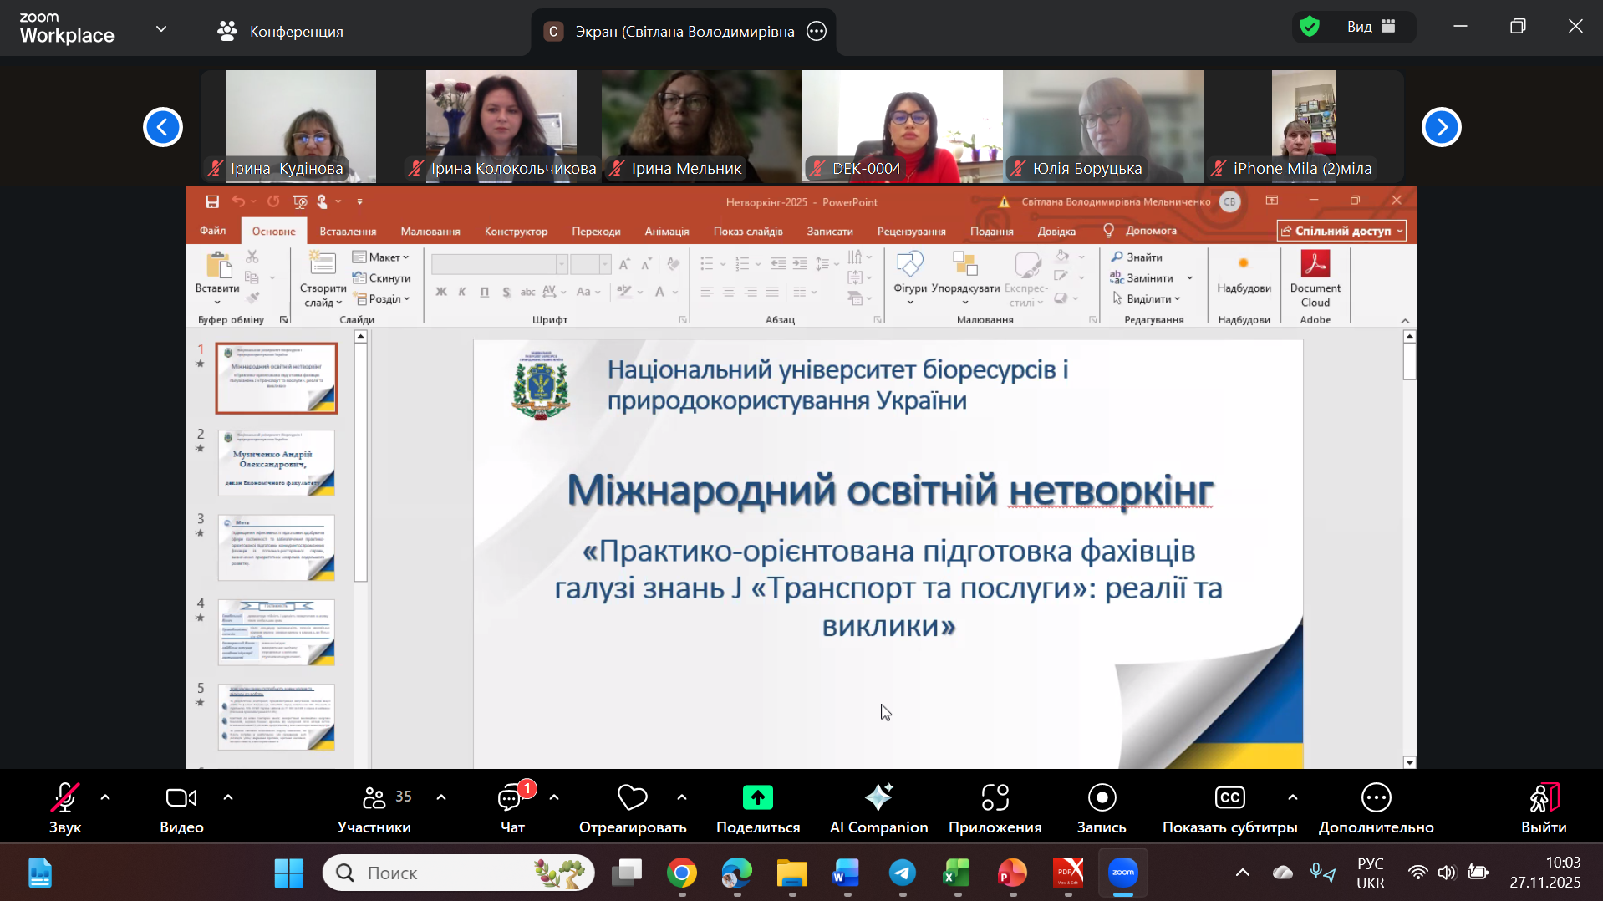Start recording with the Record button
The width and height of the screenshot is (1603, 901).
pyautogui.click(x=1102, y=799)
